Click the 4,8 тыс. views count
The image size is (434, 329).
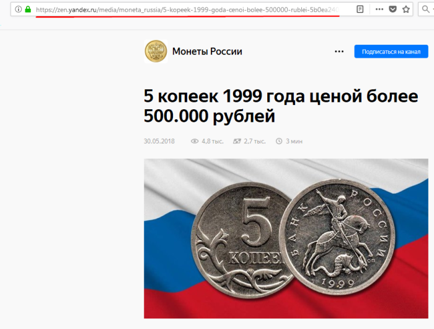click(212, 142)
